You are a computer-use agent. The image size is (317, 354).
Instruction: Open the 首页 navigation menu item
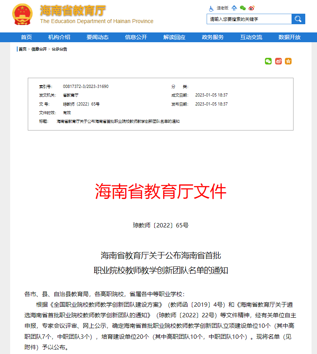coord(26,37)
